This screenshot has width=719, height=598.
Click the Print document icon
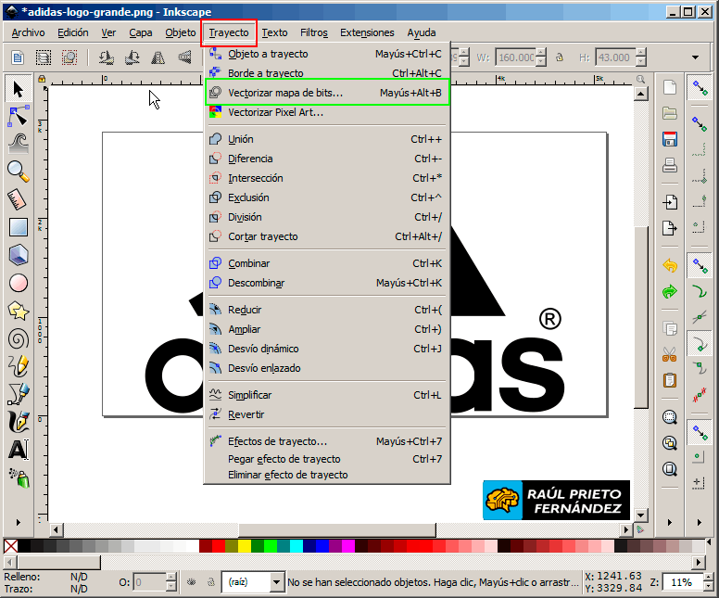tap(670, 167)
